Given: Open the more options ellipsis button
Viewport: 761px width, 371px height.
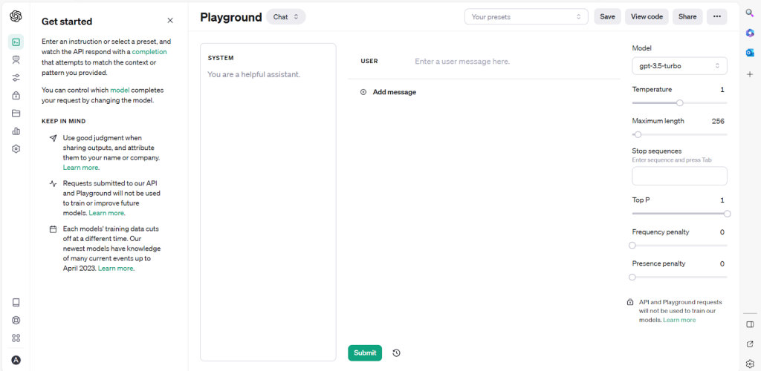Looking at the screenshot, I should click(x=717, y=16).
